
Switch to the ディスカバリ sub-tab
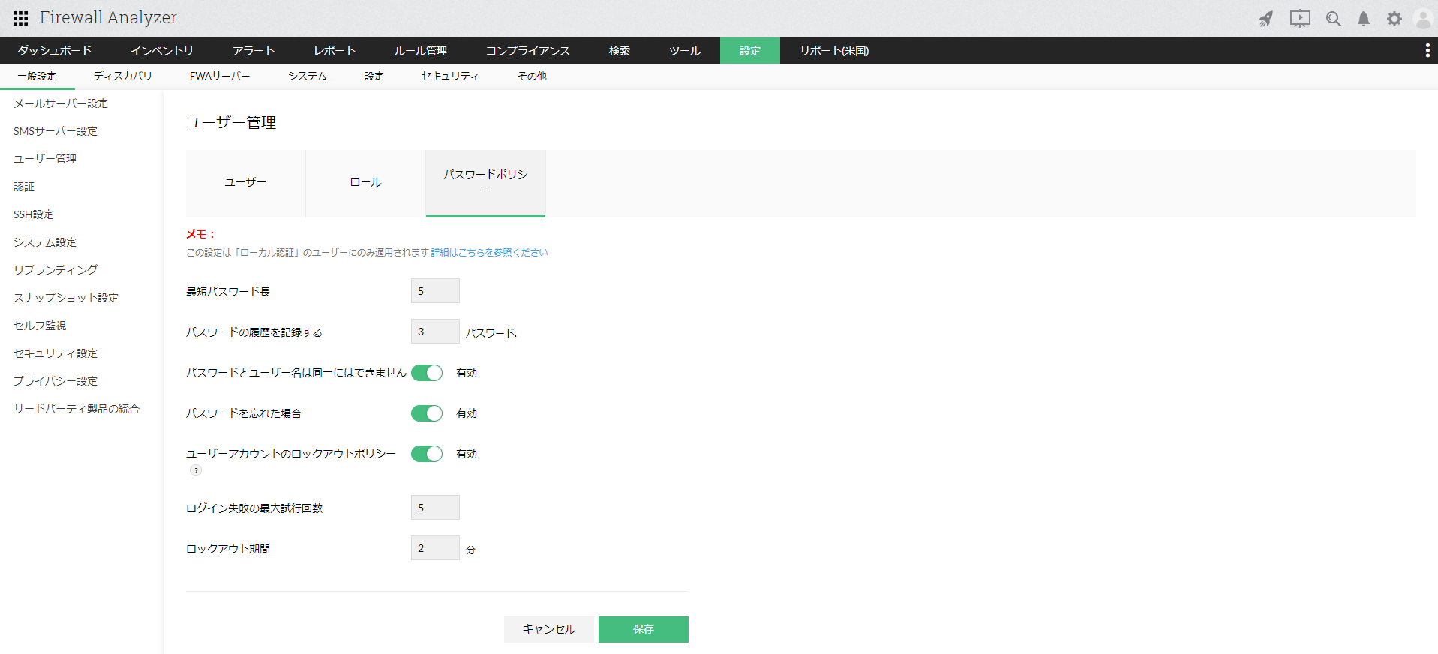point(122,76)
